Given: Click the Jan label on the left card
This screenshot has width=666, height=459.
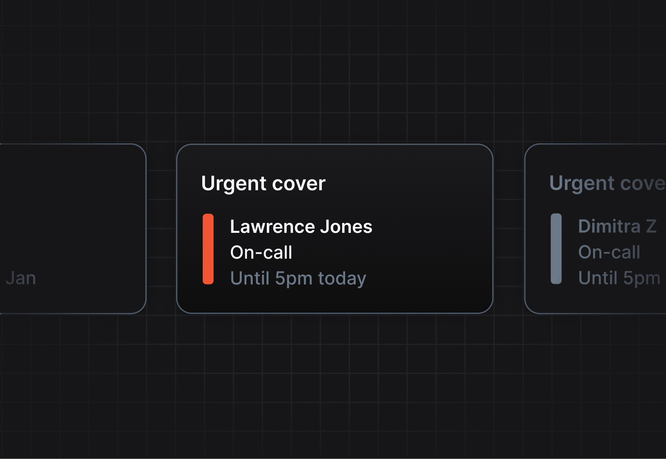Looking at the screenshot, I should [x=21, y=278].
